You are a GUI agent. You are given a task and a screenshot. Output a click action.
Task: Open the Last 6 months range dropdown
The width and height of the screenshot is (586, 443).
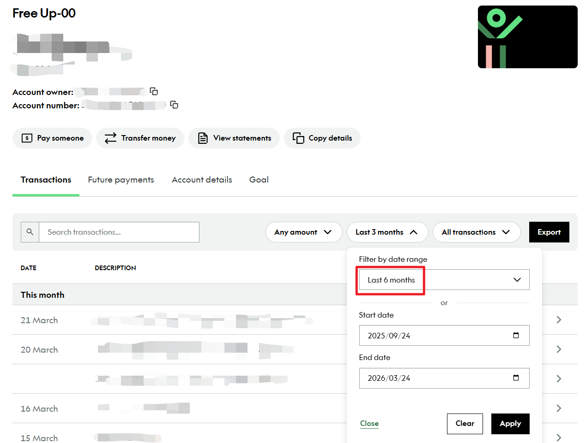coord(444,280)
